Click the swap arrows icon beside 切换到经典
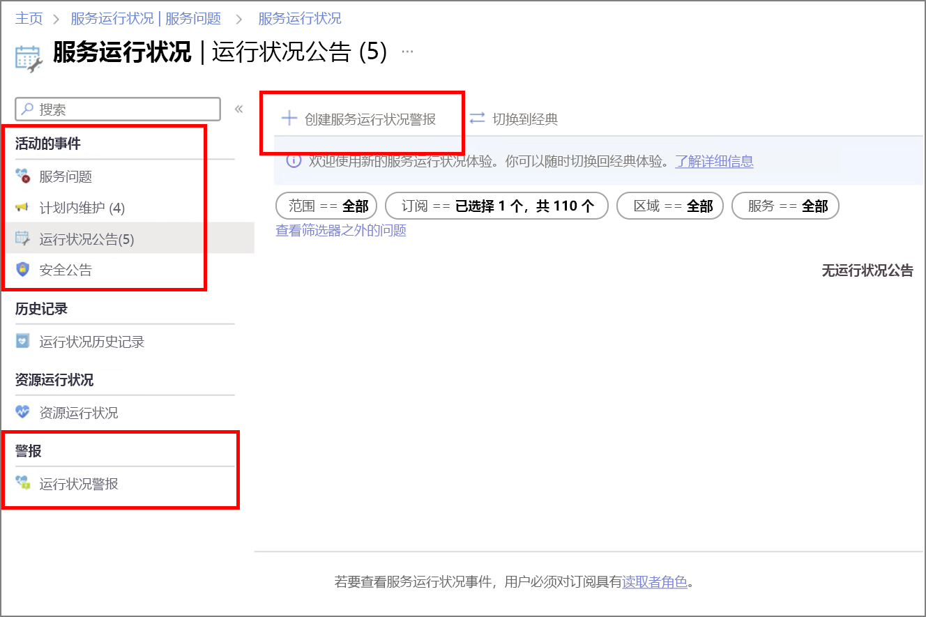The height and width of the screenshot is (617, 926). click(477, 119)
